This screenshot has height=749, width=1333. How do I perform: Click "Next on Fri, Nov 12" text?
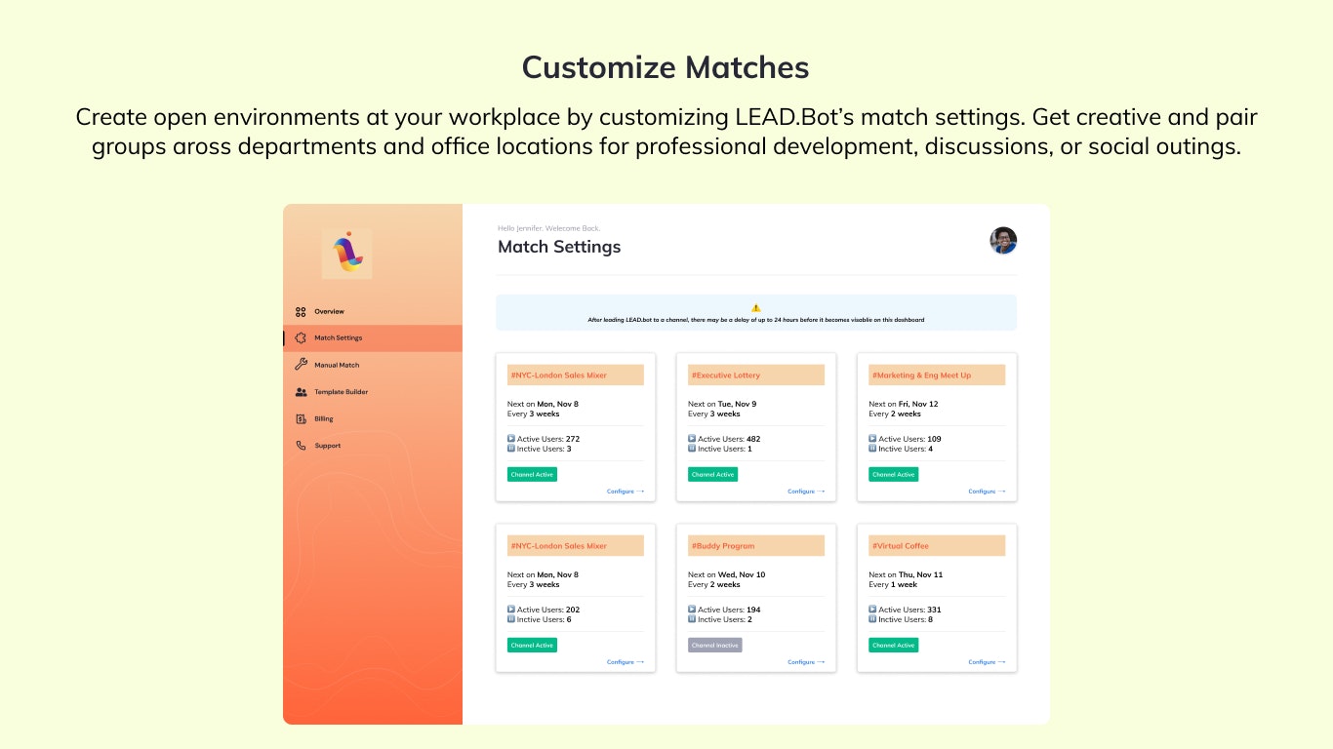[x=904, y=404]
